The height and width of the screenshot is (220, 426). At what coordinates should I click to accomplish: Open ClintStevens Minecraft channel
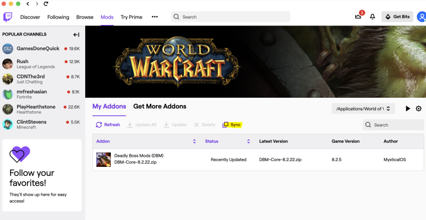coord(31,124)
